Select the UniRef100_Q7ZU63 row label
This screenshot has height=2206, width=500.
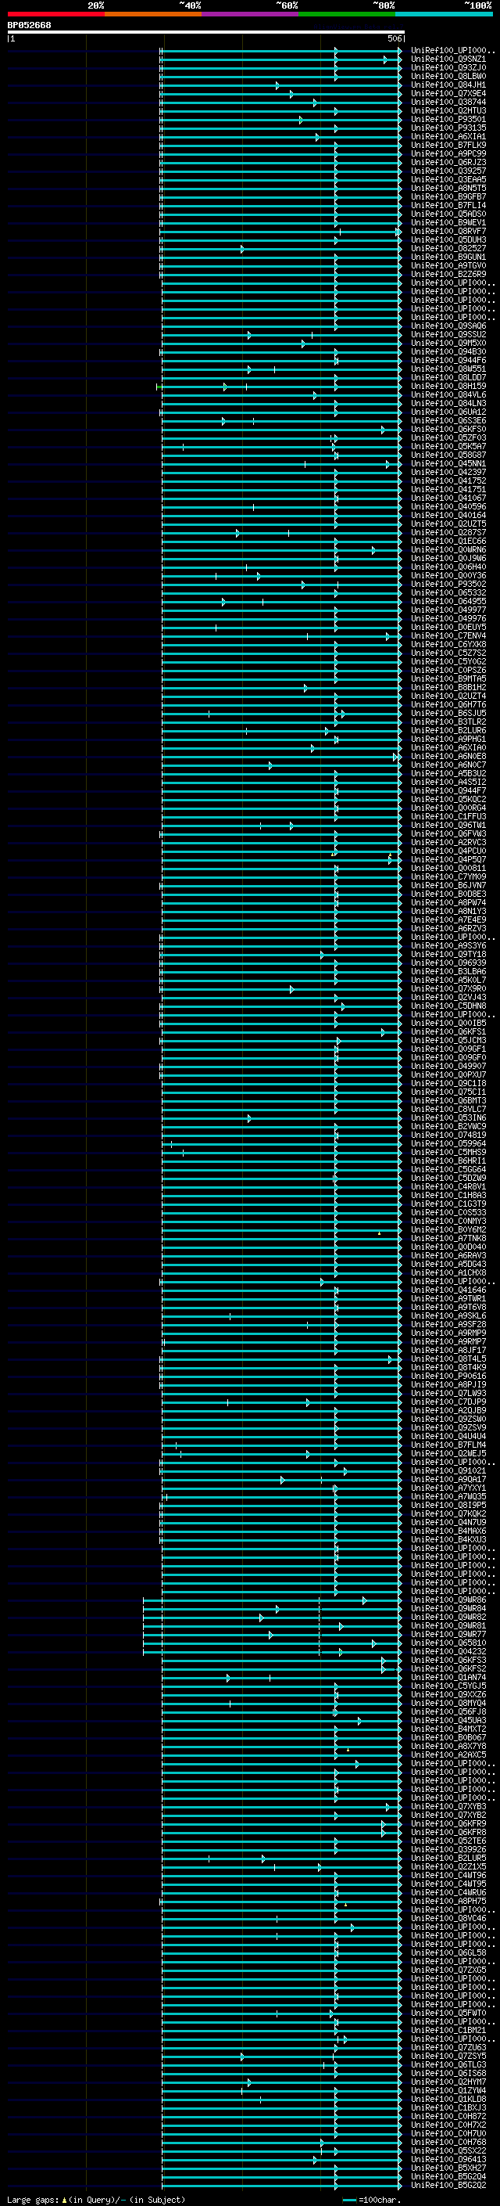pos(448,2048)
